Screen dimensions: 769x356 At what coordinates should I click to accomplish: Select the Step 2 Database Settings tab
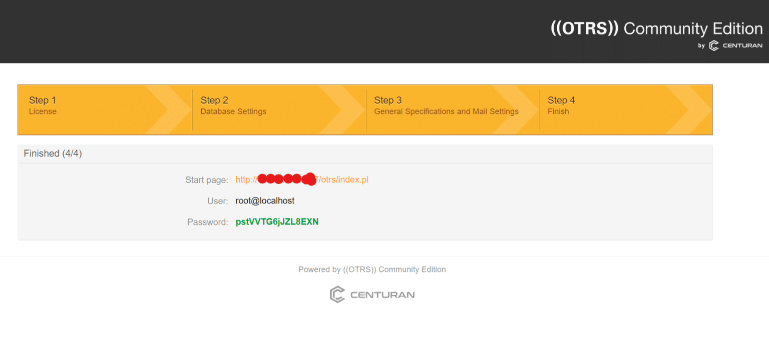tap(233, 105)
